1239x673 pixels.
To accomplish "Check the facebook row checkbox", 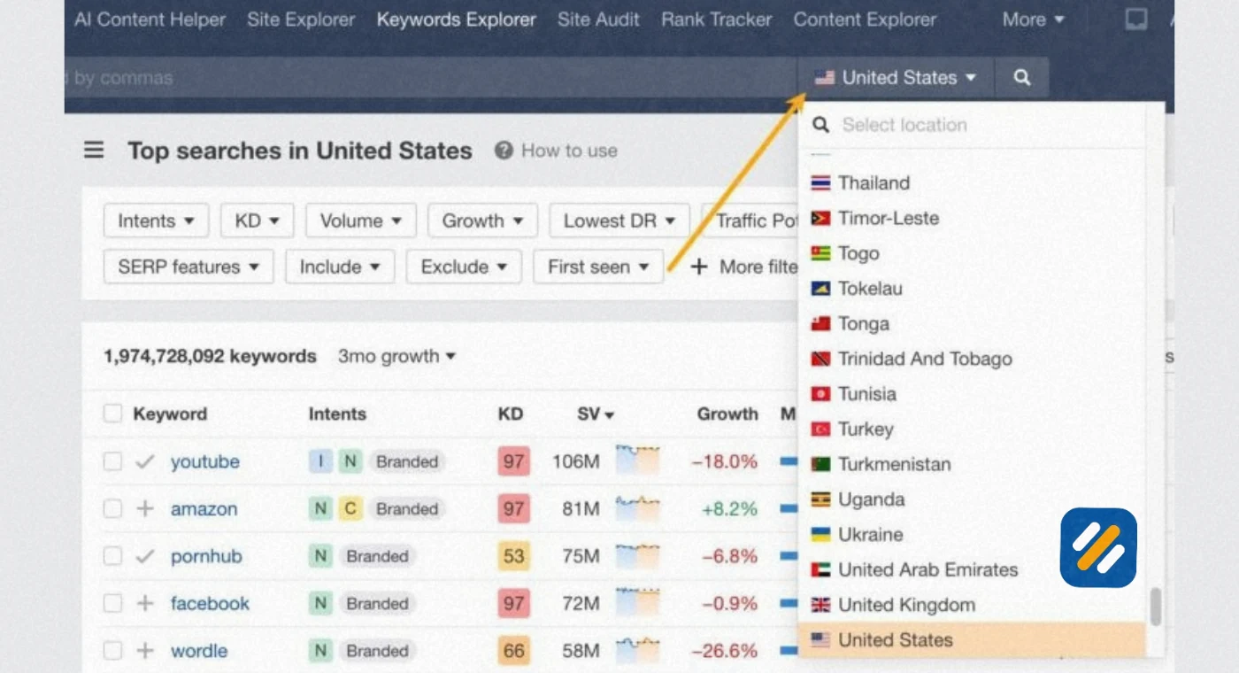I will point(112,604).
